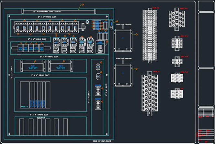Select the TERMINALS label text
This screenshot has height=144, width=215.
pyautogui.click(x=41, y=118)
